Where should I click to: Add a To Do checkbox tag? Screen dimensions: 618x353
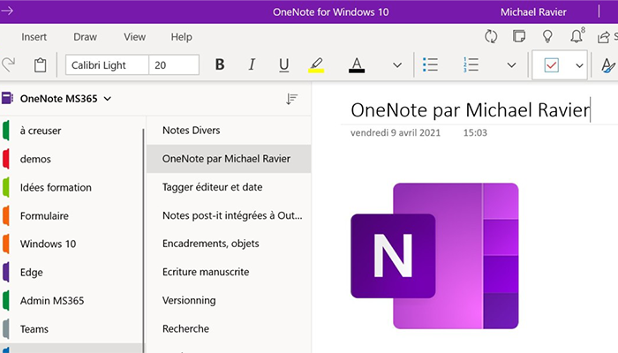click(552, 65)
